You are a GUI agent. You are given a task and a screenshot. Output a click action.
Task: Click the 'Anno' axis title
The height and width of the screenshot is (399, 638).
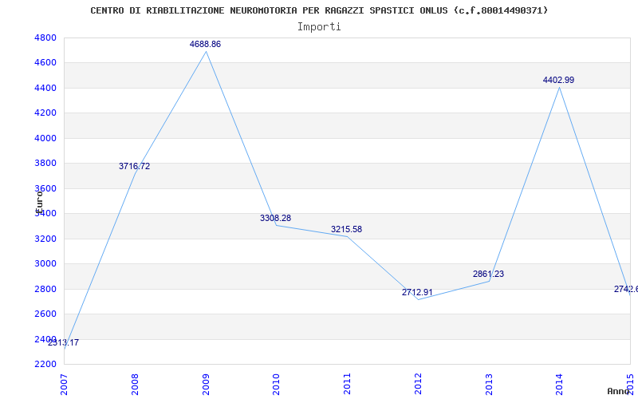[x=618, y=391]
